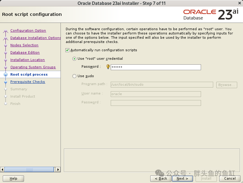Click the empty message area box
The image size is (243, 183).
(152, 160)
